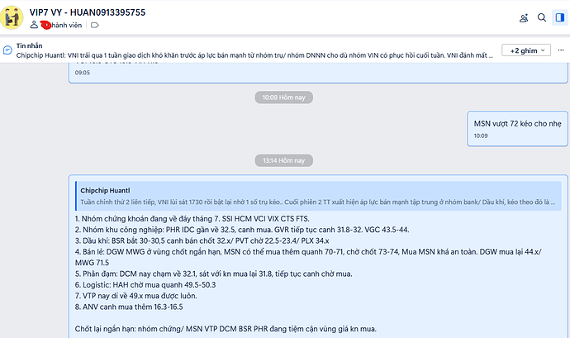Click the tag label icon under group name
570x338 pixels.
click(x=94, y=25)
